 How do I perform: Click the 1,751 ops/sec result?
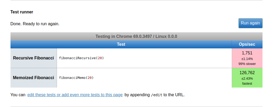[247, 53]
